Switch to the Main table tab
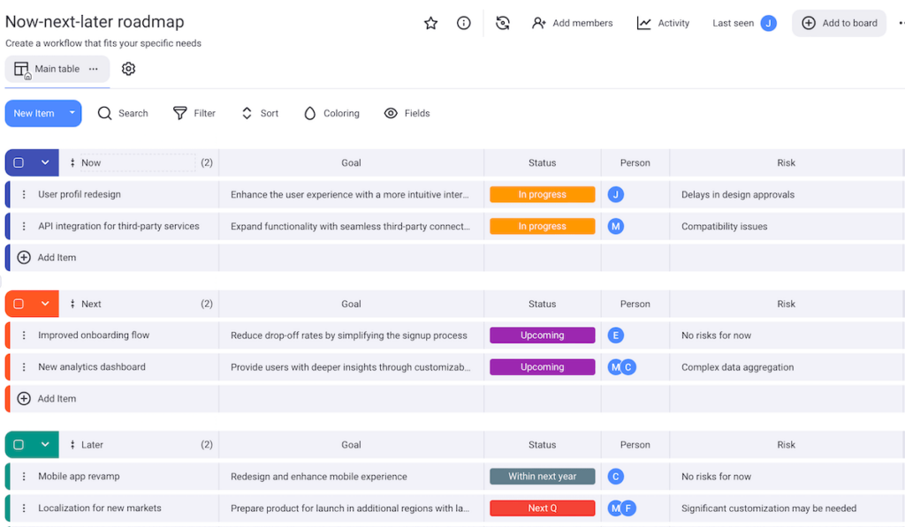Image resolution: width=905 pixels, height=527 pixels. (55, 68)
